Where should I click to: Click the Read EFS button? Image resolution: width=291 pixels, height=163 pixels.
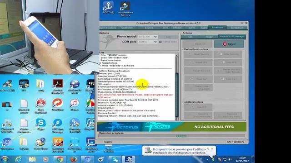pyautogui.click(x=198, y=62)
